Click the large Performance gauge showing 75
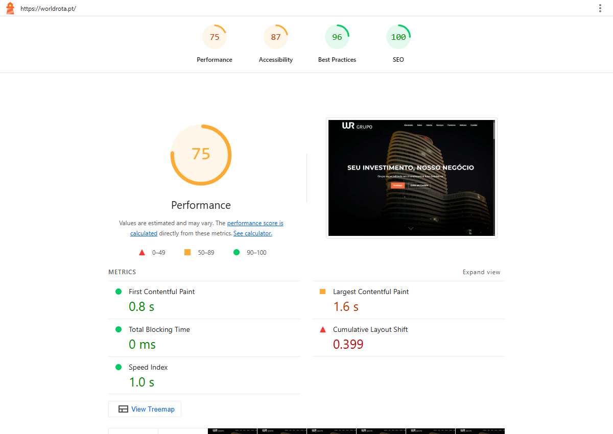The height and width of the screenshot is (434, 613). (x=201, y=155)
